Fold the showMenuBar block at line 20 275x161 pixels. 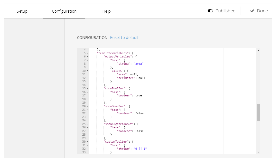(x=87, y=106)
